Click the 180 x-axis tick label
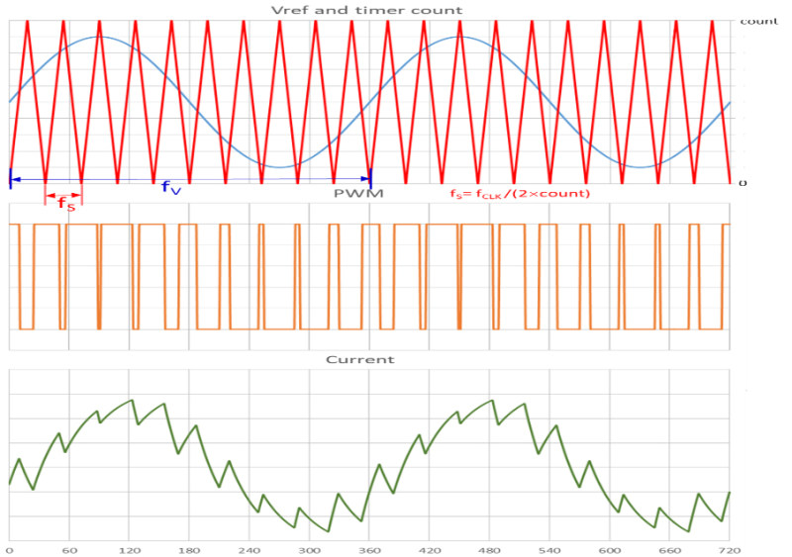Screen dimensions: 792x557 (189, 548)
